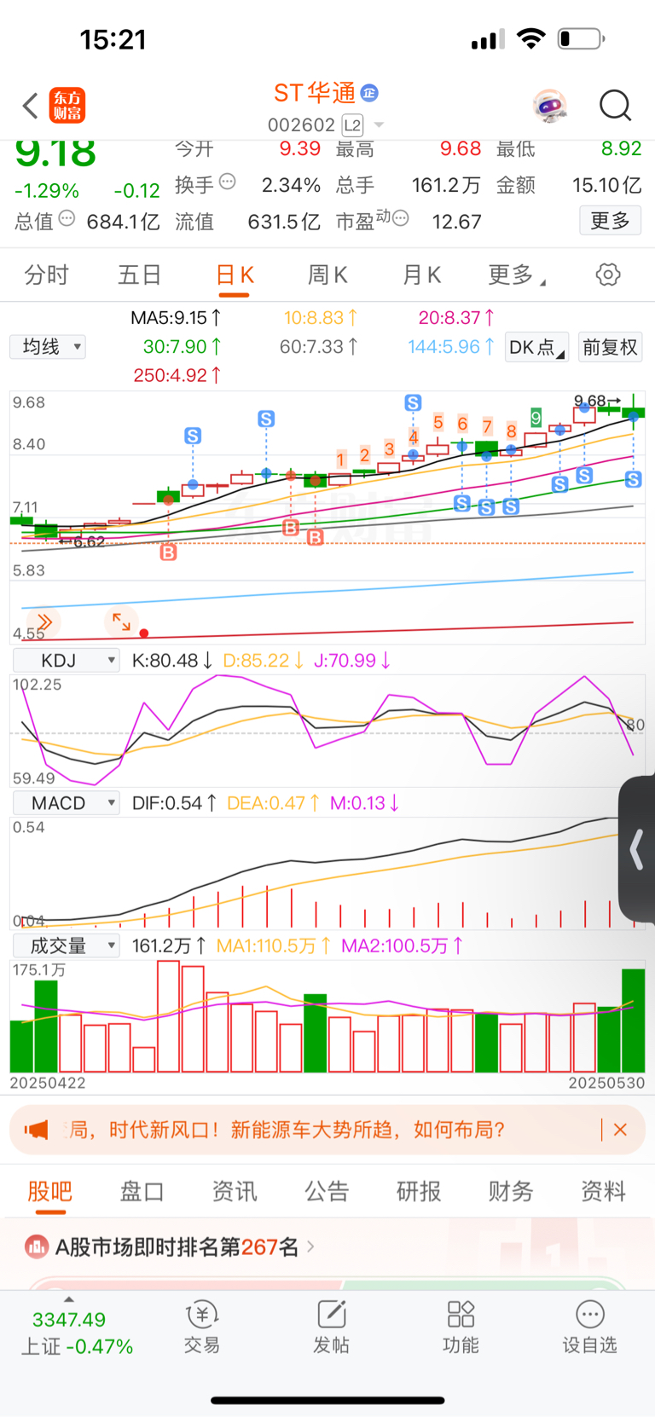The image size is (655, 1417).
Task: Close the promo banner with X
Action: tap(620, 1130)
